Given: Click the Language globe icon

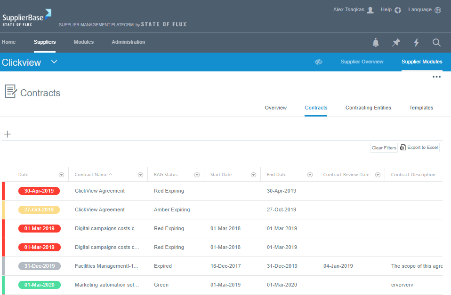Looking at the screenshot, I should (x=438, y=10).
